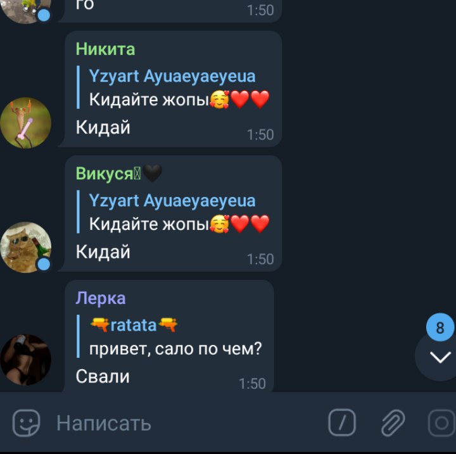Open Лерка's profile avatar
The width and height of the screenshot is (456, 454).
pyautogui.click(x=25, y=360)
